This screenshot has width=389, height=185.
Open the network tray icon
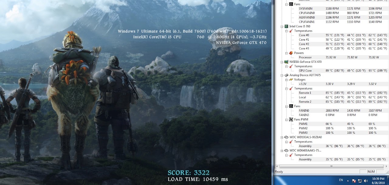[360, 180]
